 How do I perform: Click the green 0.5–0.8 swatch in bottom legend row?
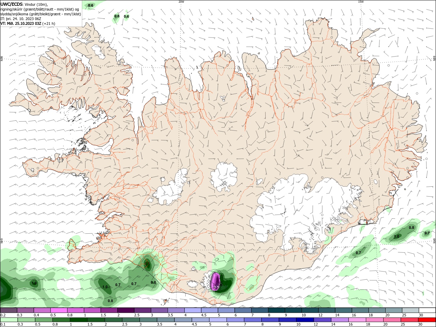pyautogui.click(x=44, y=320)
